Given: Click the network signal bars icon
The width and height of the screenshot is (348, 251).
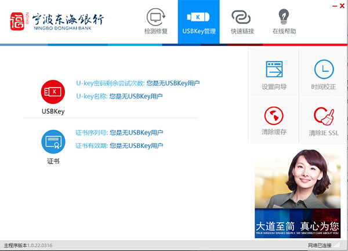Looking at the screenshot, I should tap(336, 245).
